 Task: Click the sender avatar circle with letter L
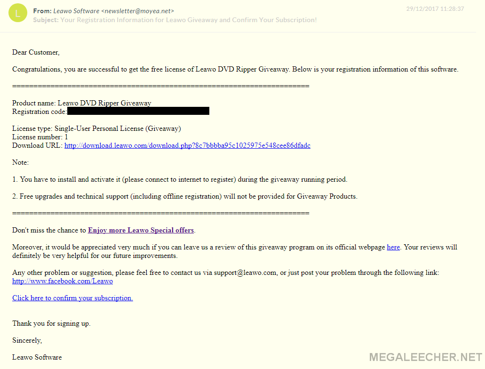pyautogui.click(x=17, y=13)
